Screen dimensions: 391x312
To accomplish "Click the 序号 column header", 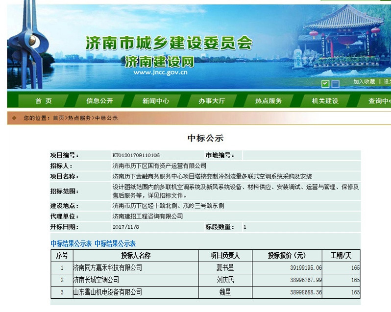I will 62,256.
